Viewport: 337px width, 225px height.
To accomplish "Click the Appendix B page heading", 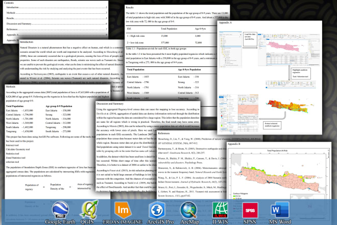I will tap(234, 144).
